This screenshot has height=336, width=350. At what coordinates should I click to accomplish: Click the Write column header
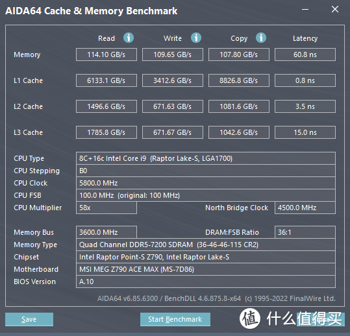click(x=173, y=38)
